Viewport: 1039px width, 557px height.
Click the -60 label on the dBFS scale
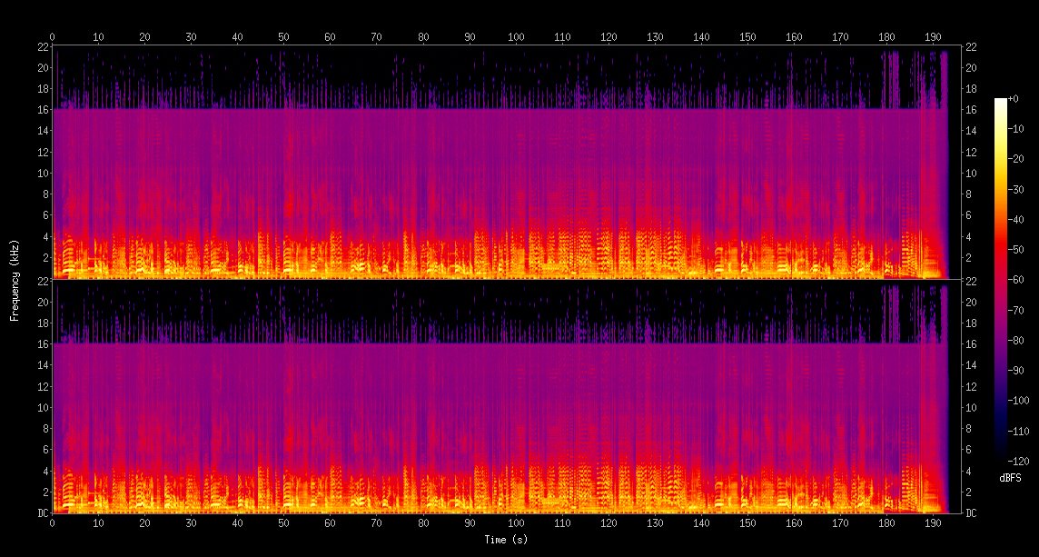1016,279
